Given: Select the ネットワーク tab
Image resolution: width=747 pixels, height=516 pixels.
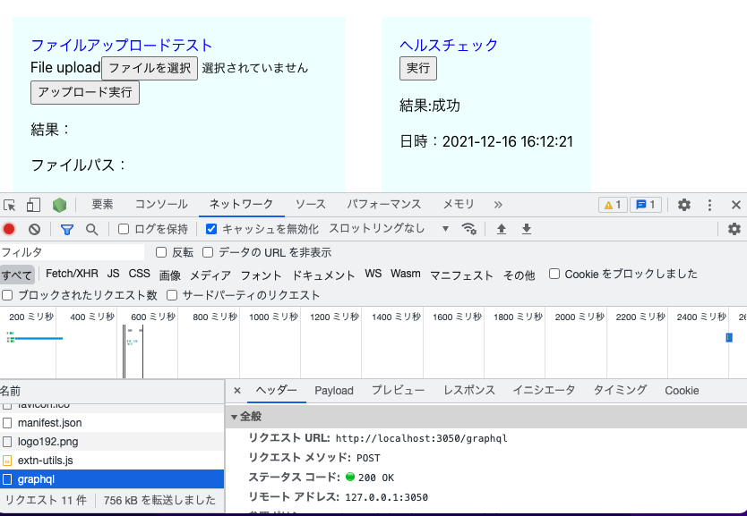Looking at the screenshot, I should (241, 205).
